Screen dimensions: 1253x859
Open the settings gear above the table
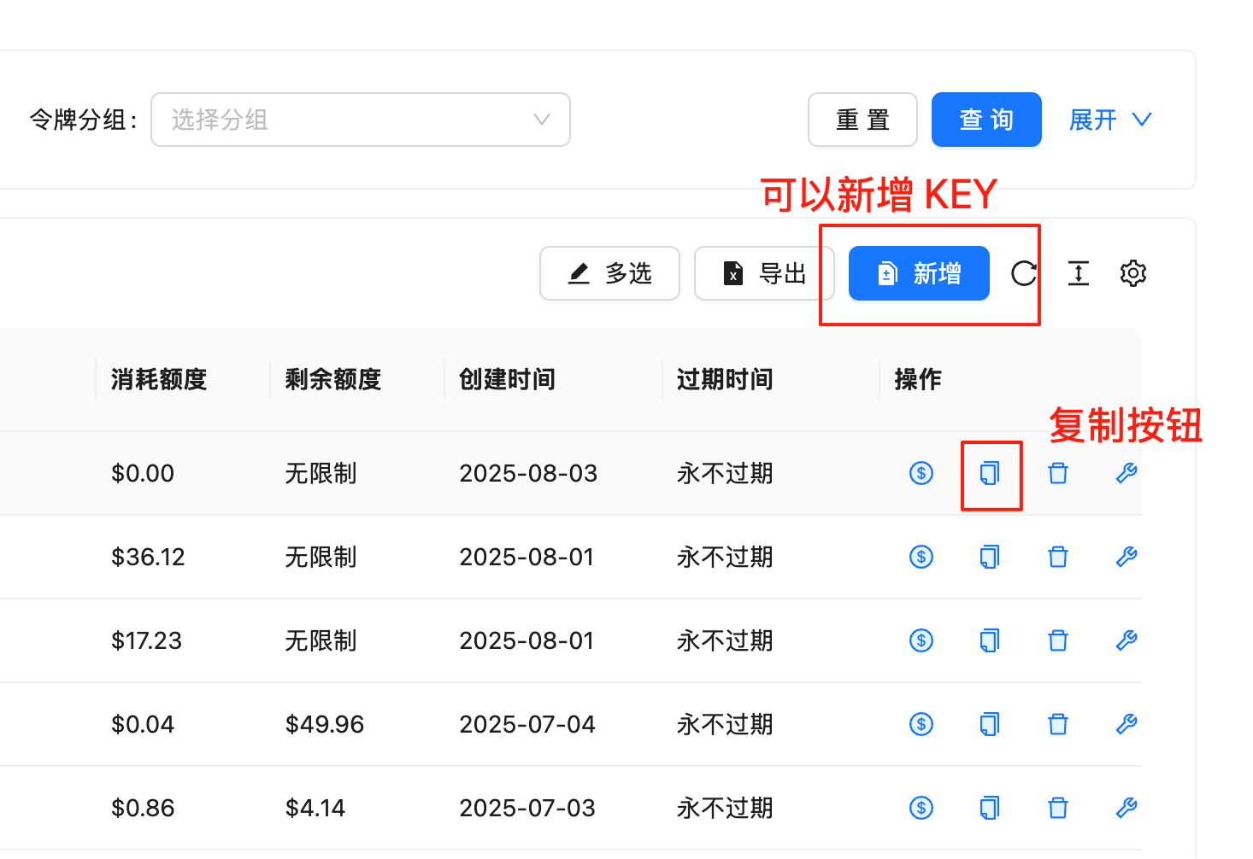[x=1133, y=273]
